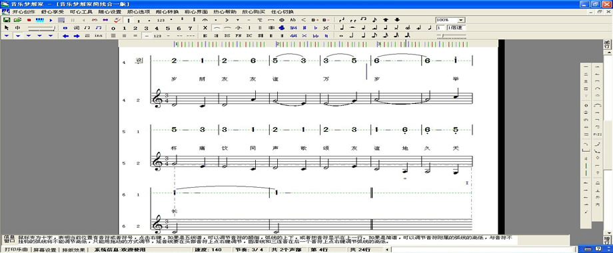Click the red checkmark icon
This screenshot has width=613, height=253.
coord(117,19)
